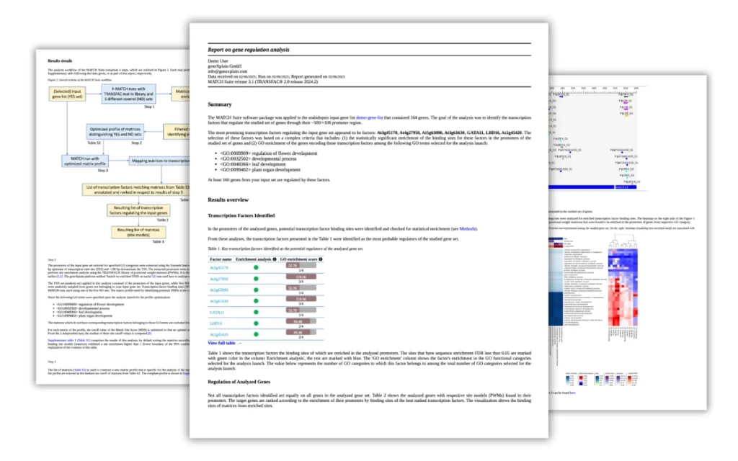Click the 'MATCH run with optimized matrix profile' box
The width and height of the screenshot is (738, 461).
pyautogui.click(x=85, y=161)
